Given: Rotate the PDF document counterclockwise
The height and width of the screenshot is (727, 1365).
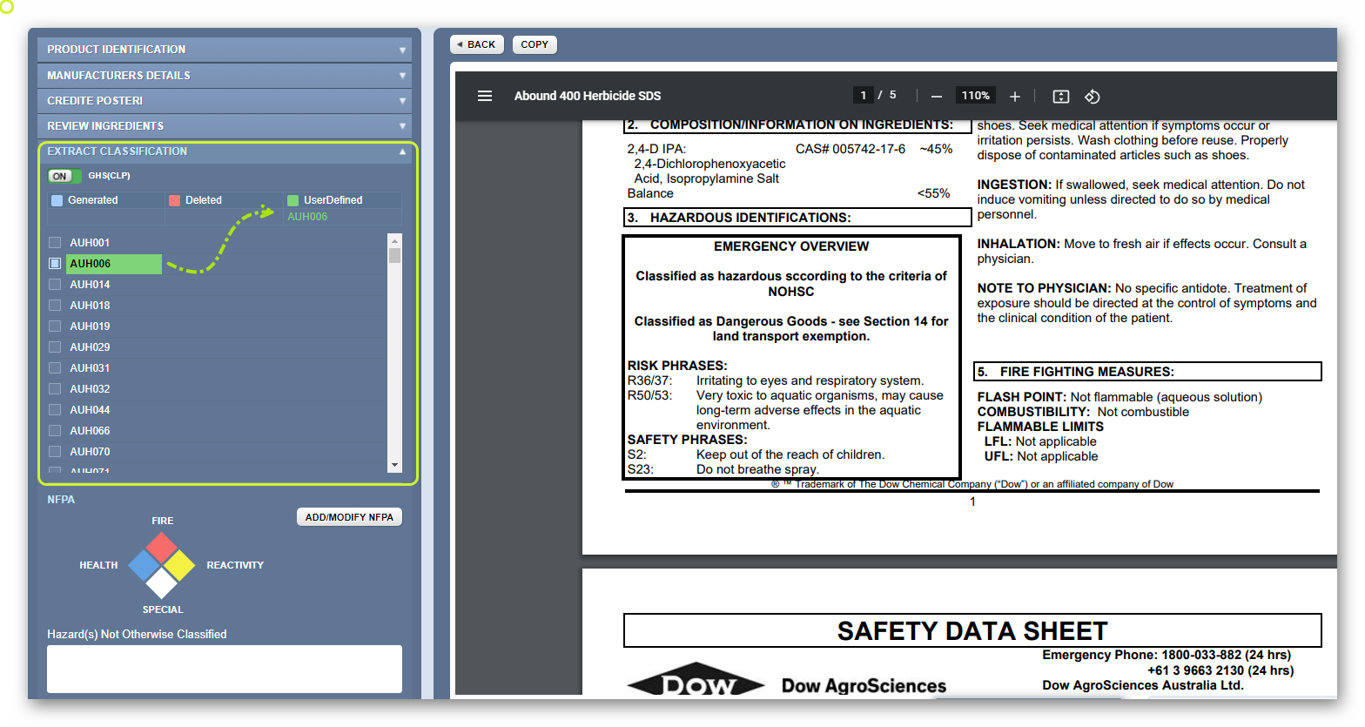Looking at the screenshot, I should pyautogui.click(x=1093, y=97).
